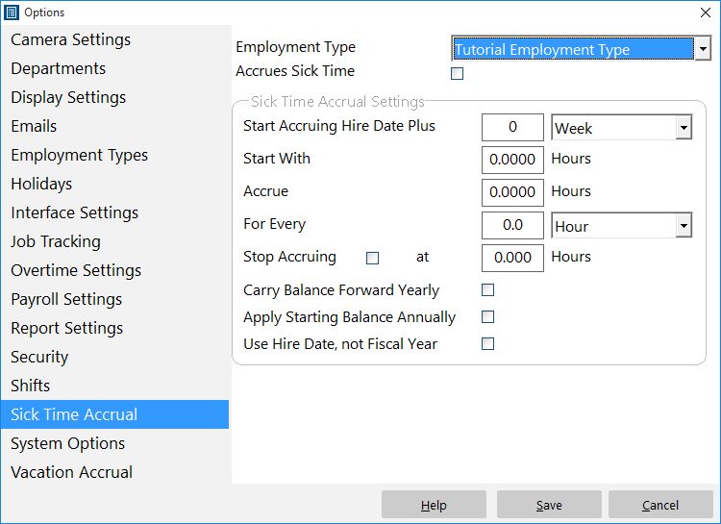Screen dimensions: 721x524
Task: Cancel the Options dialog
Action: pyautogui.click(x=660, y=505)
